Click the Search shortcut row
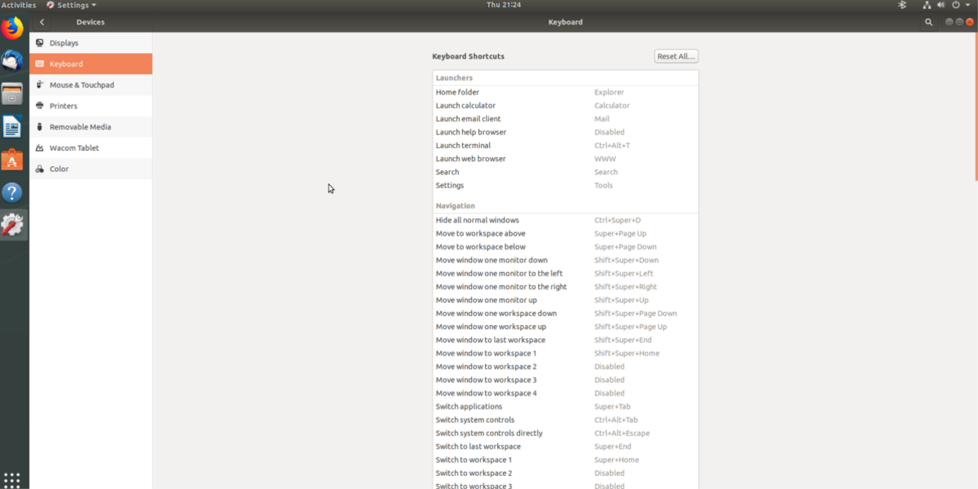Image resolution: width=978 pixels, height=489 pixels. tap(565, 172)
